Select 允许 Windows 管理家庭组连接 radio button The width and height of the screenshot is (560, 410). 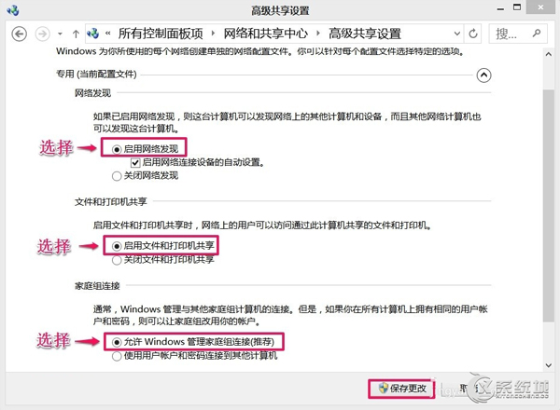(117, 342)
